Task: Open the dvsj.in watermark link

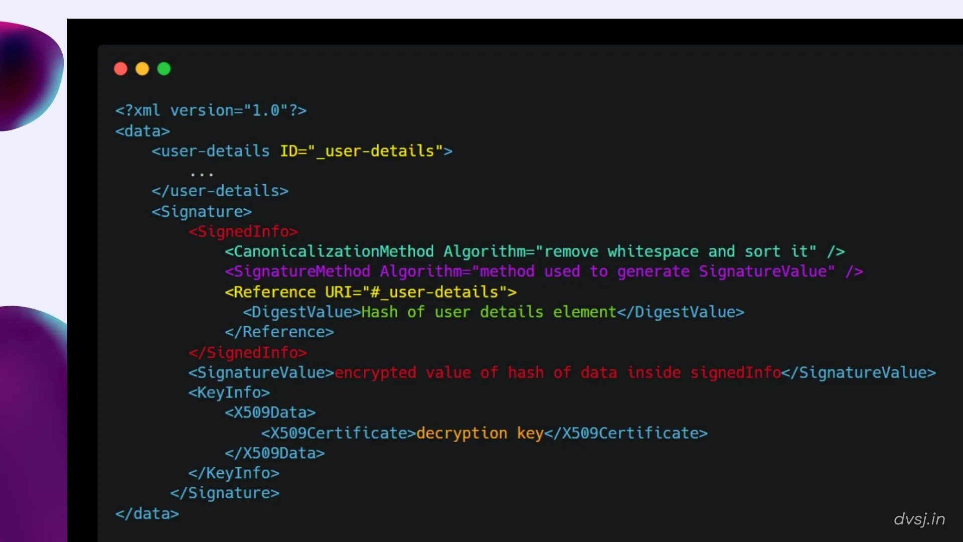Action: [x=919, y=519]
